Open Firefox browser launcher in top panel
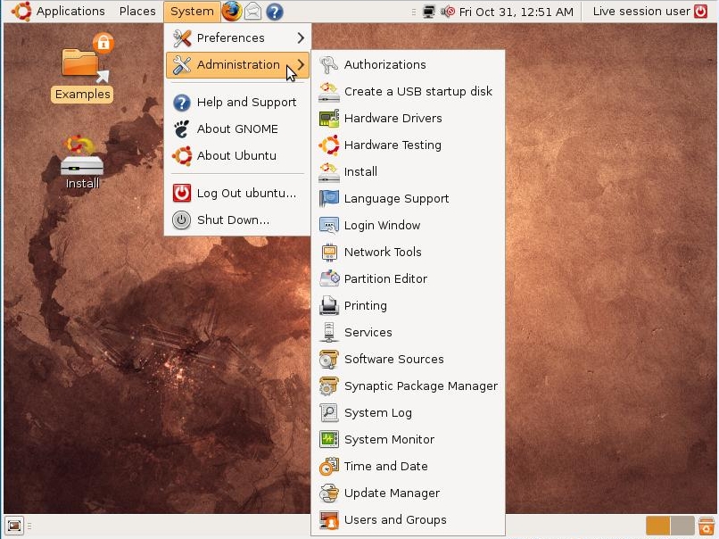This screenshot has width=719, height=539. (x=232, y=12)
